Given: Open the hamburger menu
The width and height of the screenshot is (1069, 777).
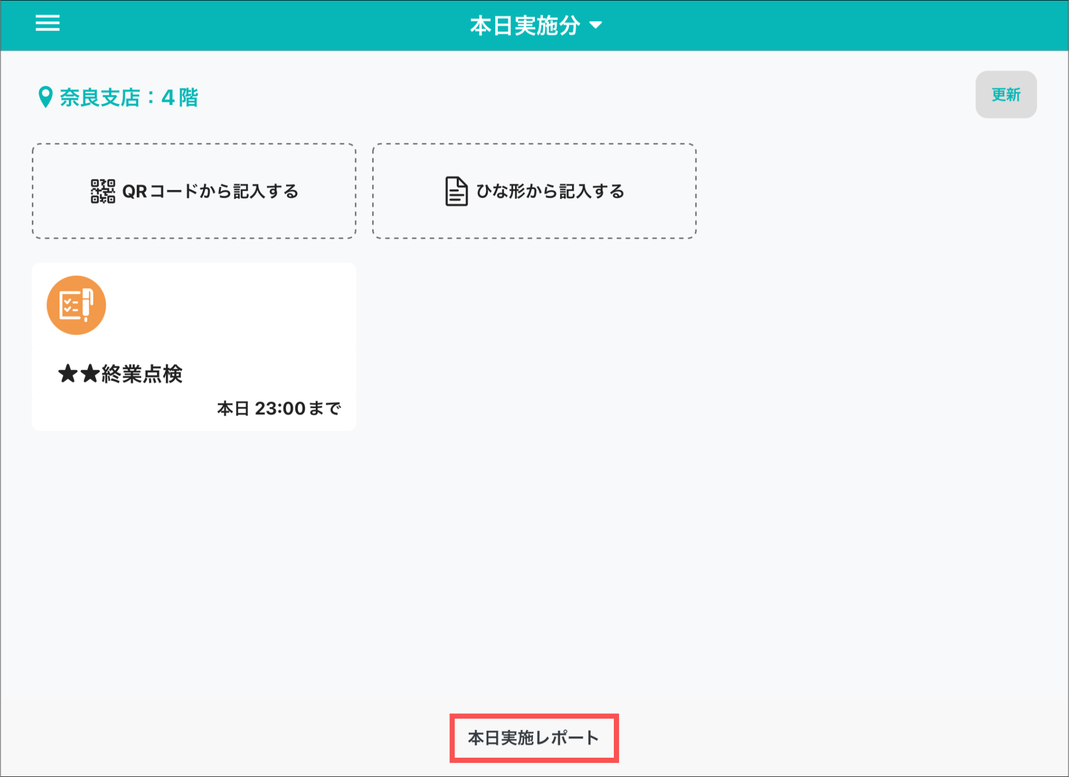Looking at the screenshot, I should pyautogui.click(x=47, y=23).
